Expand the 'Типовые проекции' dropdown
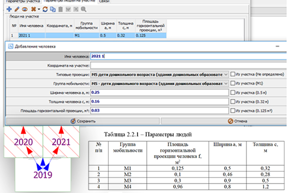The height and width of the screenshot is (193, 287). coord(225,74)
